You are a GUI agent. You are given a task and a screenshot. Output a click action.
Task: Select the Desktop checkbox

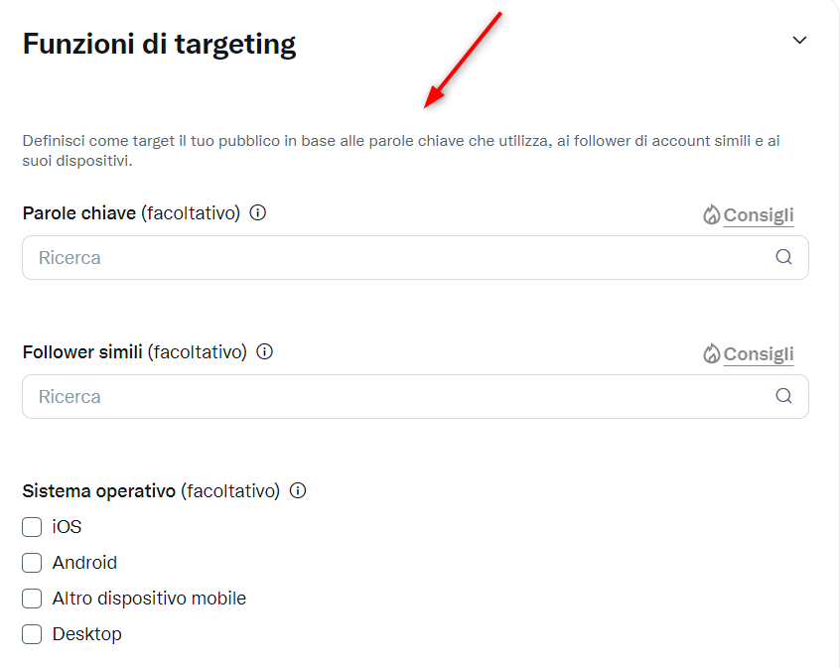pyautogui.click(x=32, y=634)
